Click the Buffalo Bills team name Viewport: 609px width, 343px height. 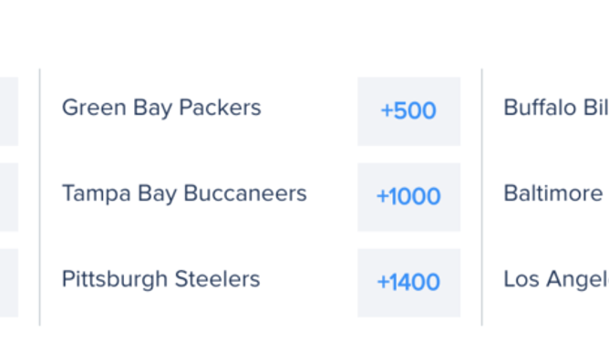click(556, 108)
